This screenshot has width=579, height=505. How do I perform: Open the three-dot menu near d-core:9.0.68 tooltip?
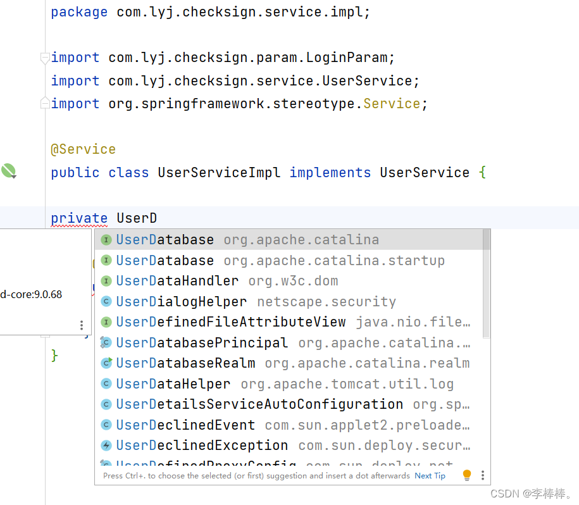82,325
